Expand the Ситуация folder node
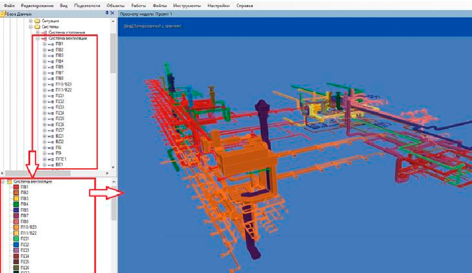Viewport: 472px width, 273px height. click(31, 20)
